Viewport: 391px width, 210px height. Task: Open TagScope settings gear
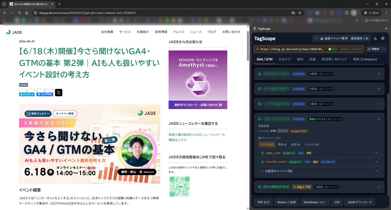click(x=383, y=38)
